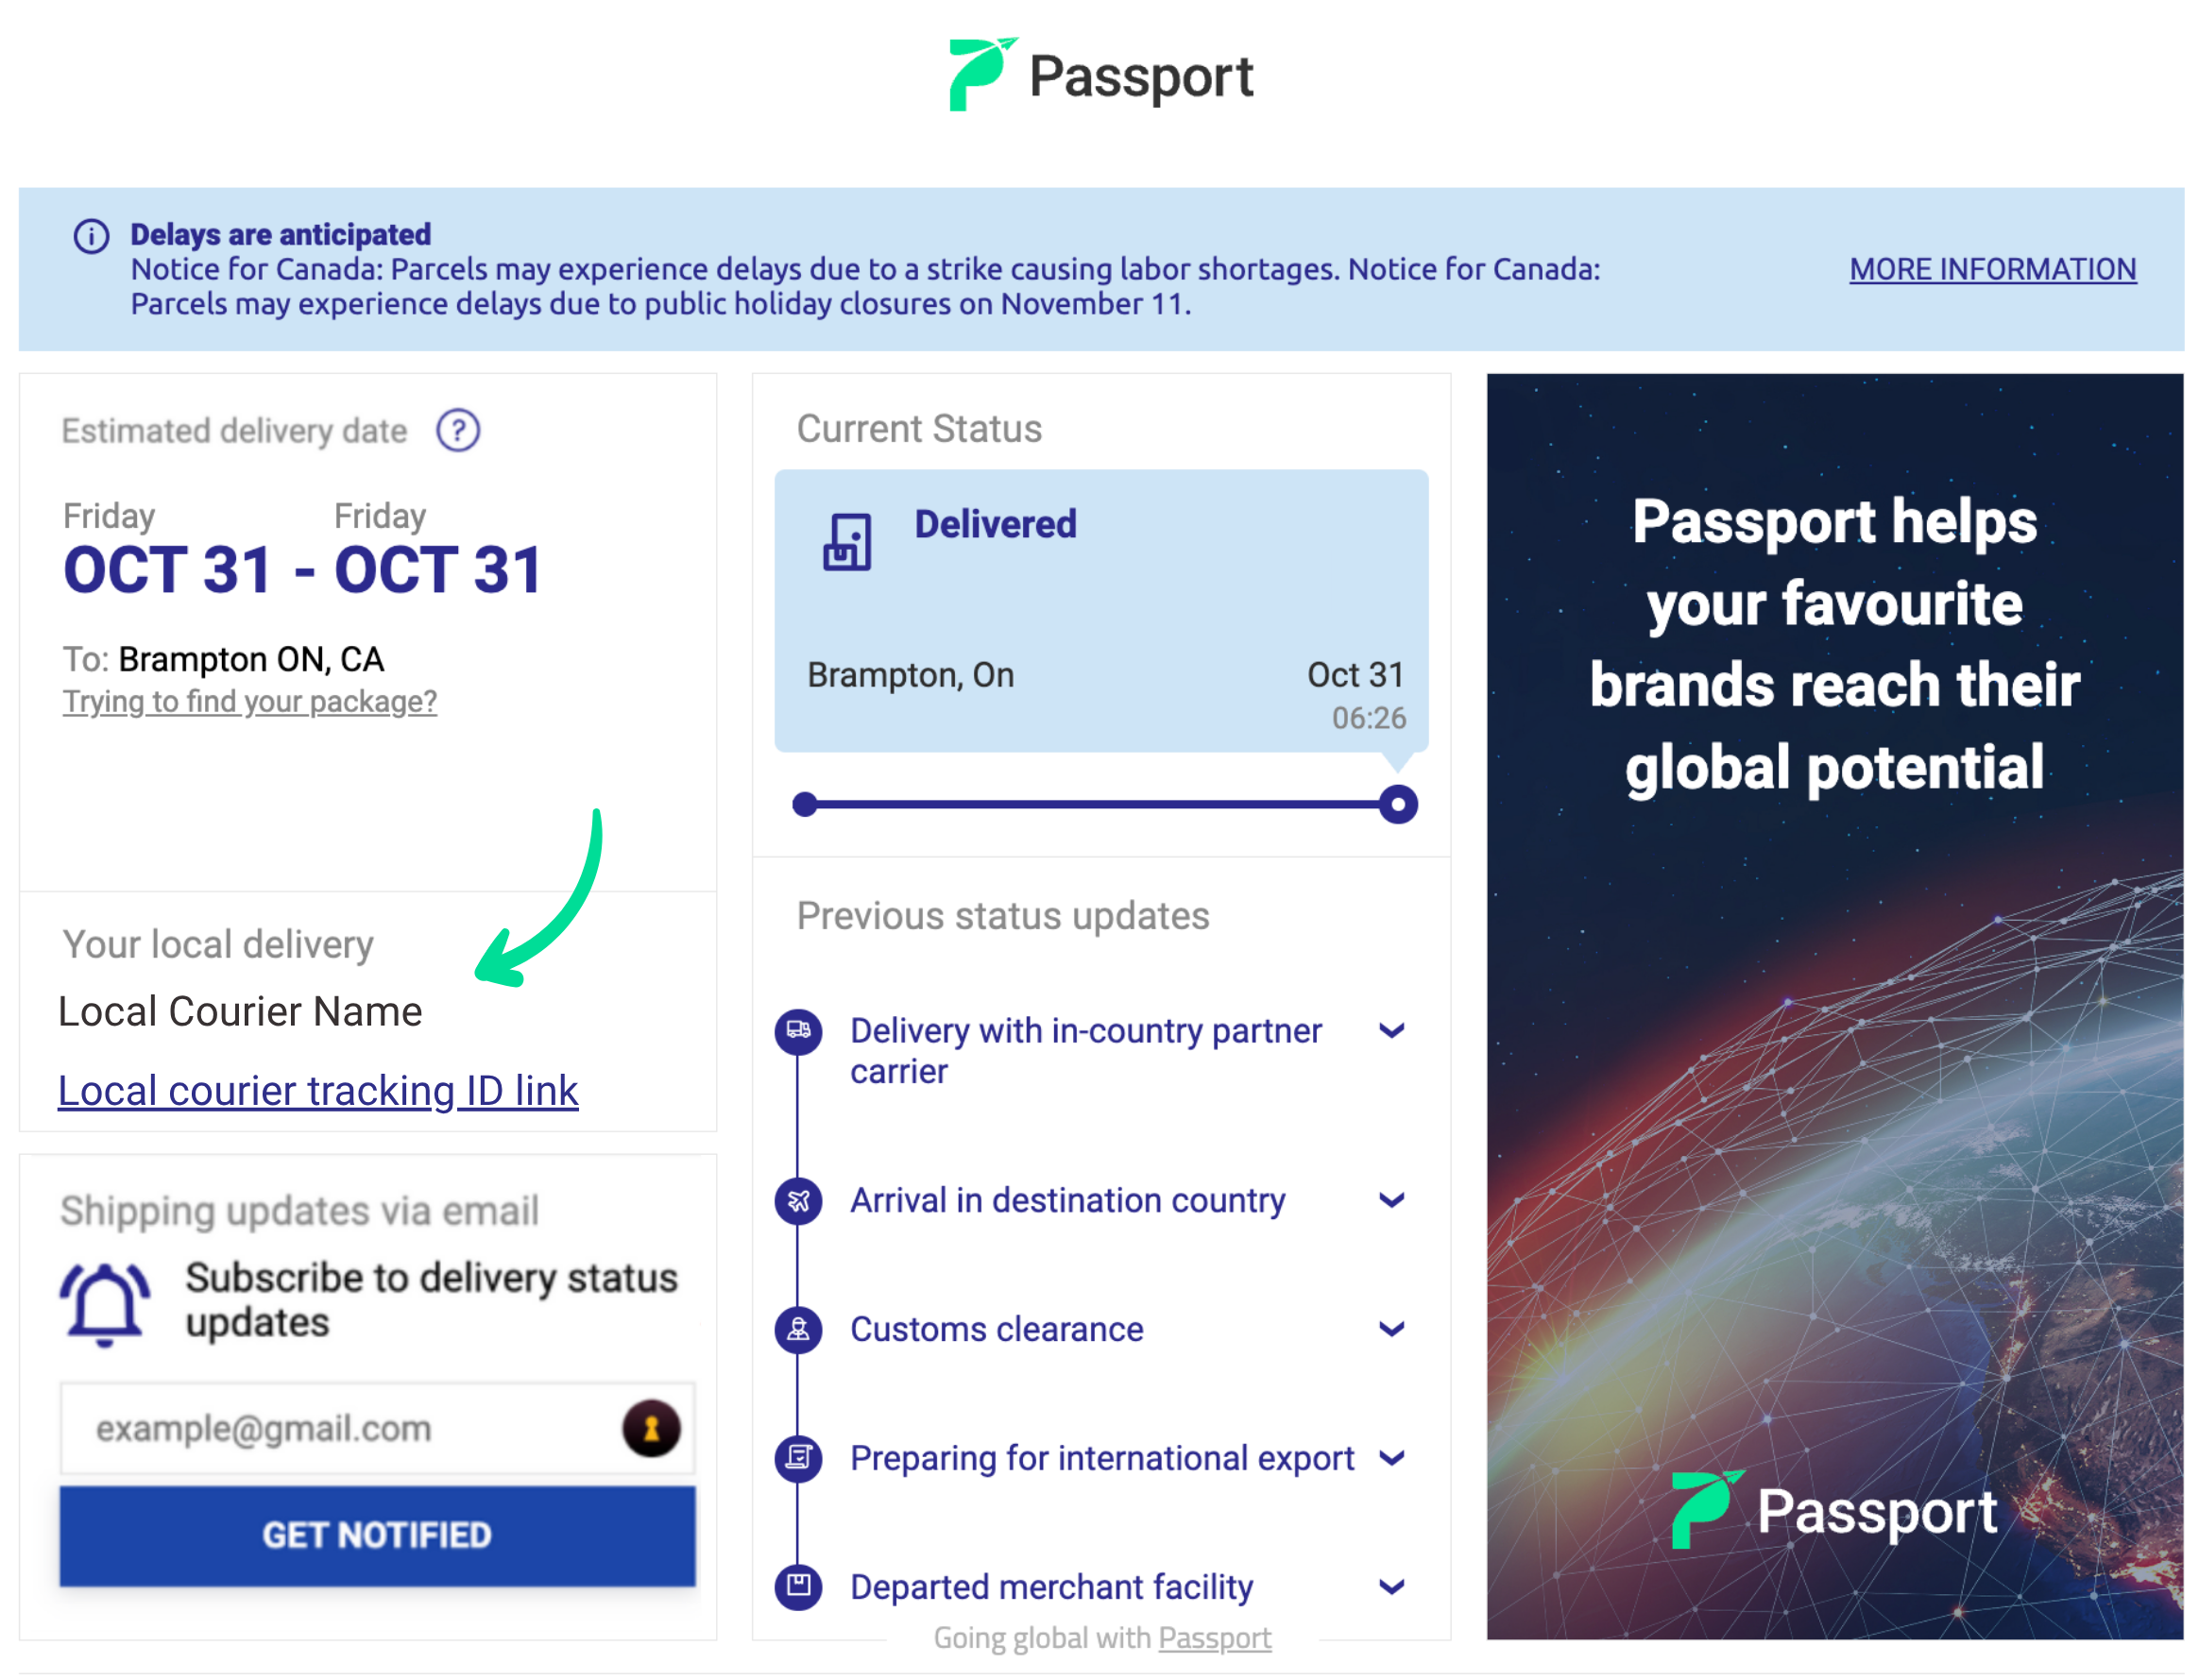
Task: Click the departed merchant facility icon
Action: (x=798, y=1586)
